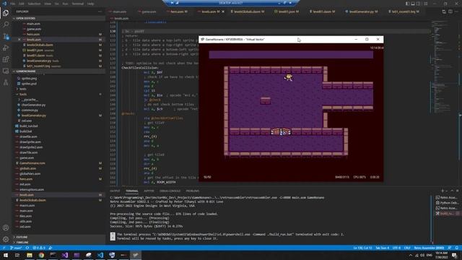This screenshot has width=462, height=260.
Task: Select the Output panel tab
Action: pos(115,191)
